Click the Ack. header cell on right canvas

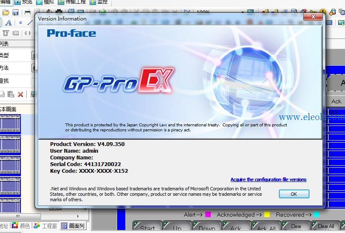(336, 101)
